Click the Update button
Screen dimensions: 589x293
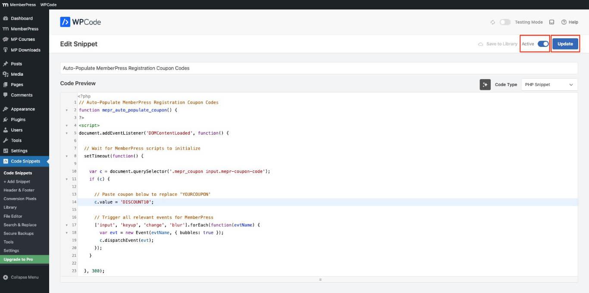point(565,43)
